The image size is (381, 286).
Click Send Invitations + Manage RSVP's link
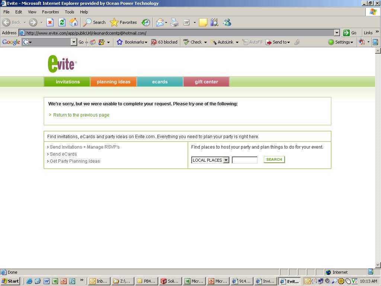[x=84, y=147]
